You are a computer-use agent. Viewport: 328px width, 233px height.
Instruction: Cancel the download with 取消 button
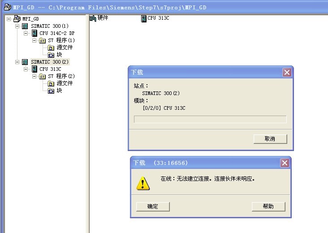[x=270, y=139]
